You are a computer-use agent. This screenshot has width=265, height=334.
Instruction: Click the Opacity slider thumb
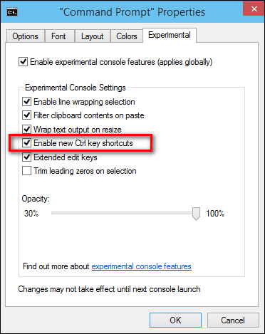(x=196, y=214)
